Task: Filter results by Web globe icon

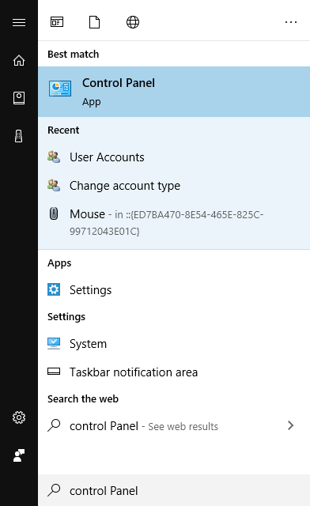Action: pos(133,22)
